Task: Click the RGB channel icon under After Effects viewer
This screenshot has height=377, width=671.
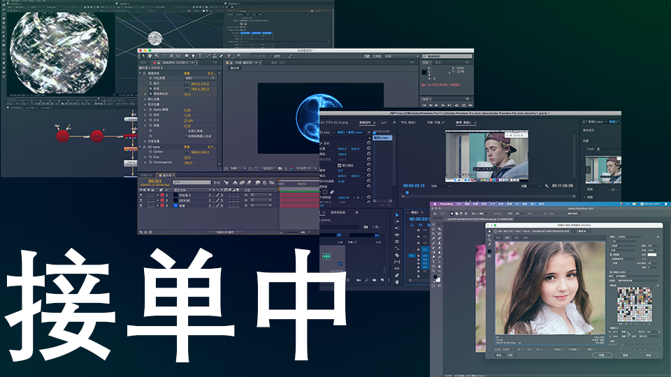Action: click(291, 168)
